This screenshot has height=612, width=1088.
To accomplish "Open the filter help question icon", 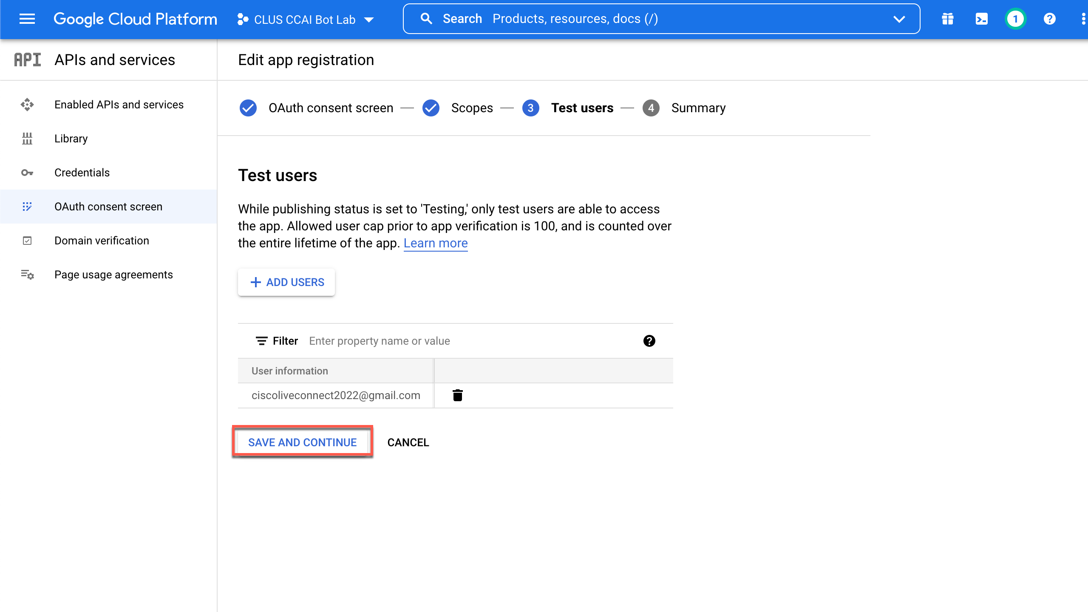I will (649, 341).
